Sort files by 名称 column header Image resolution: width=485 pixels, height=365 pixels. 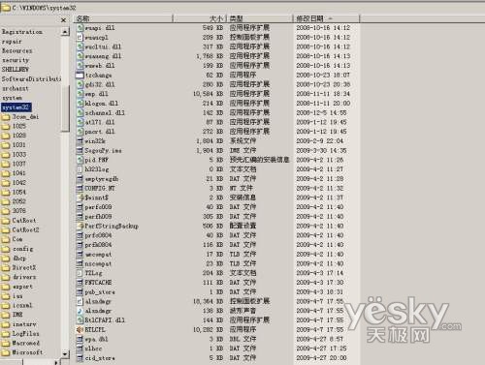click(123, 18)
